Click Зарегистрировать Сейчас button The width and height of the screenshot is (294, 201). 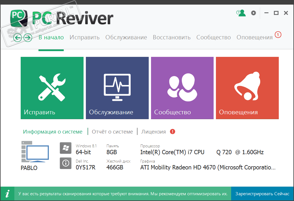point(262,194)
